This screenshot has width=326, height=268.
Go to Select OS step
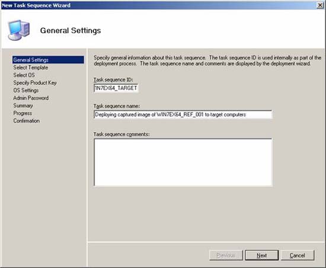point(24,75)
